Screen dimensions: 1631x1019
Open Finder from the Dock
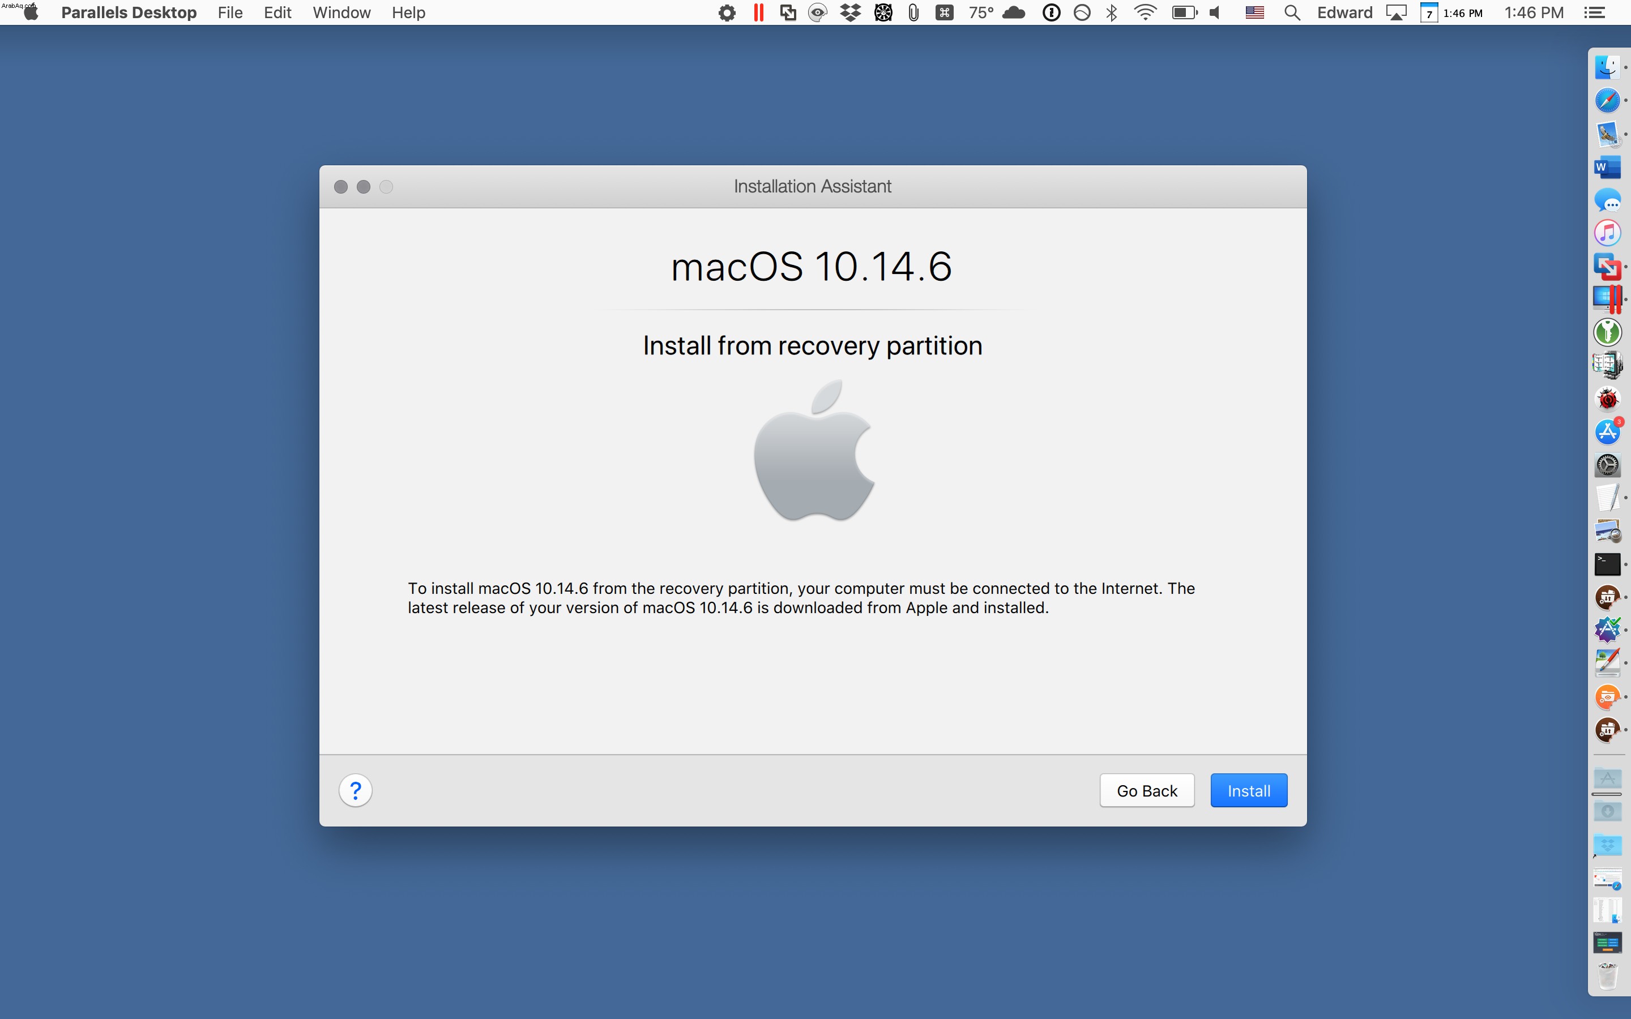click(x=1607, y=67)
